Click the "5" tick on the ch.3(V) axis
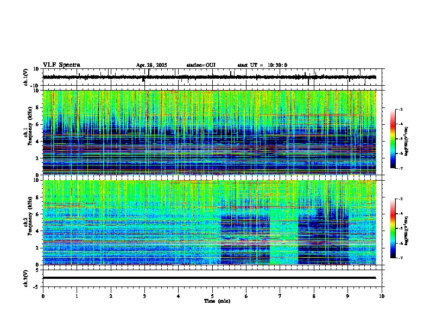 coord(38,270)
